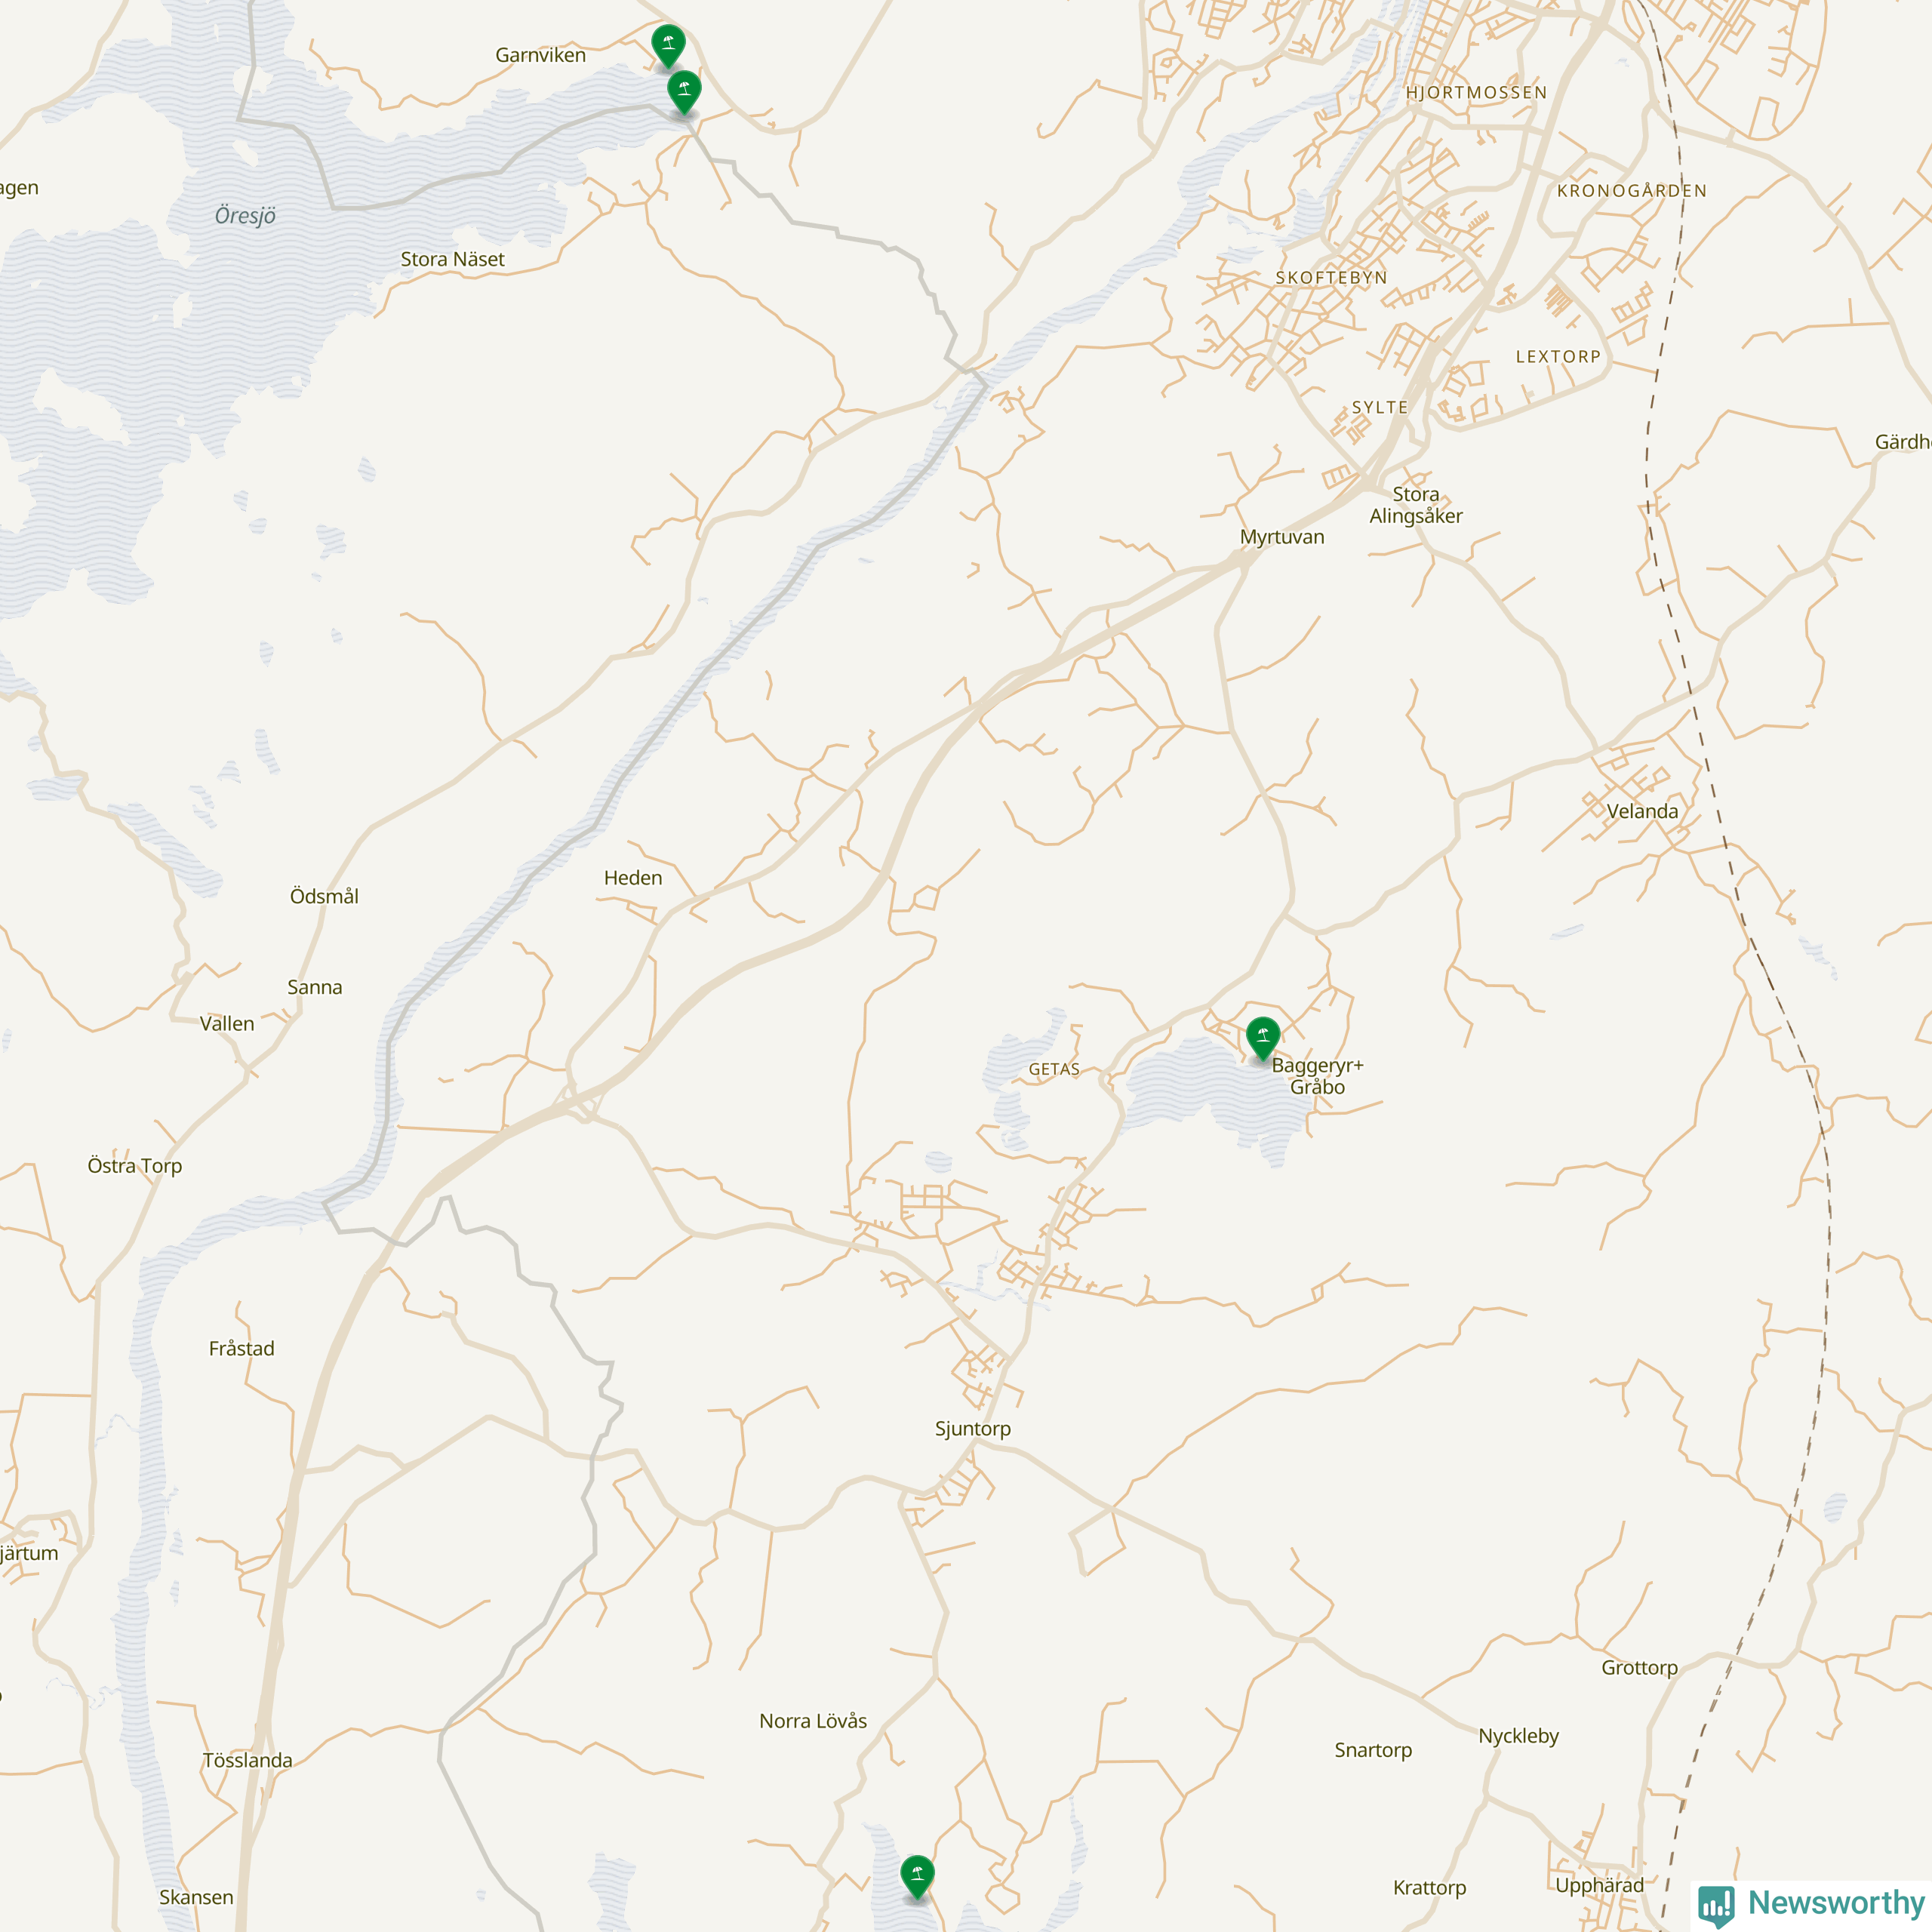Click the Fråstad place label
This screenshot has width=1932, height=1932.
point(242,1349)
